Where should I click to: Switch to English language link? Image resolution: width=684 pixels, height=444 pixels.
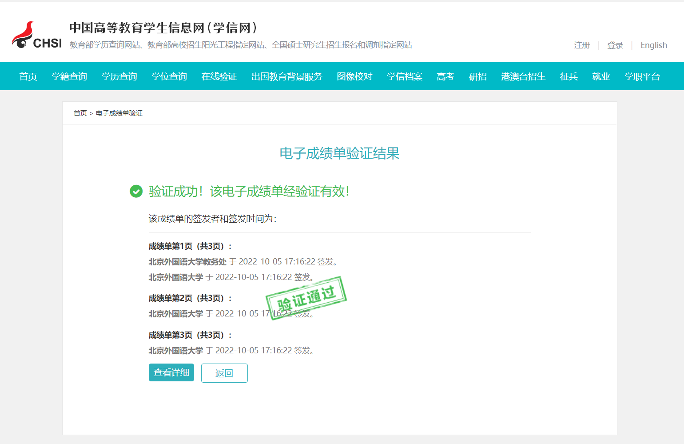[653, 45]
